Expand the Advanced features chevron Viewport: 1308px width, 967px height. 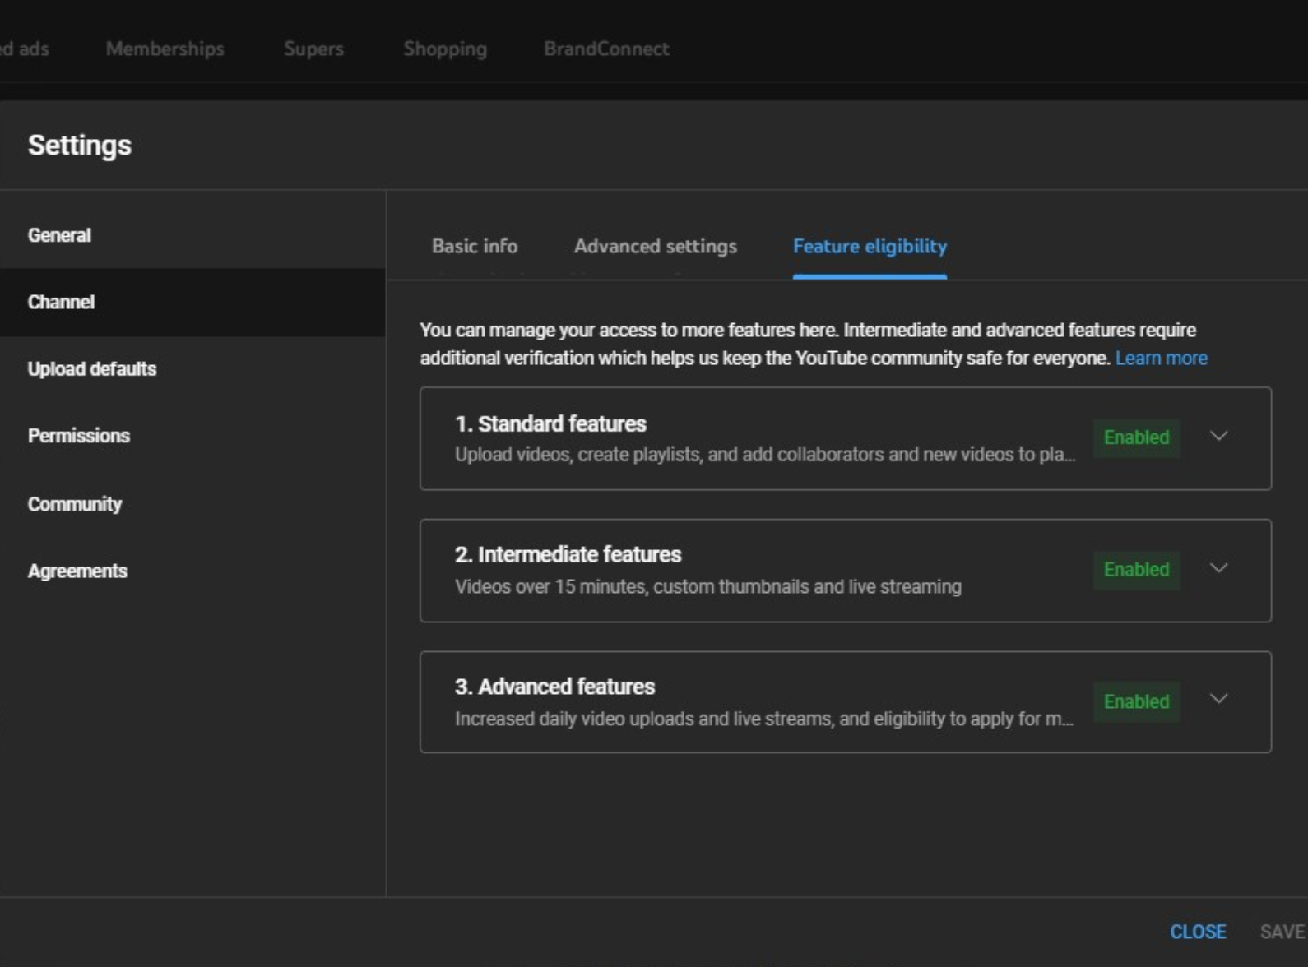coord(1218,700)
